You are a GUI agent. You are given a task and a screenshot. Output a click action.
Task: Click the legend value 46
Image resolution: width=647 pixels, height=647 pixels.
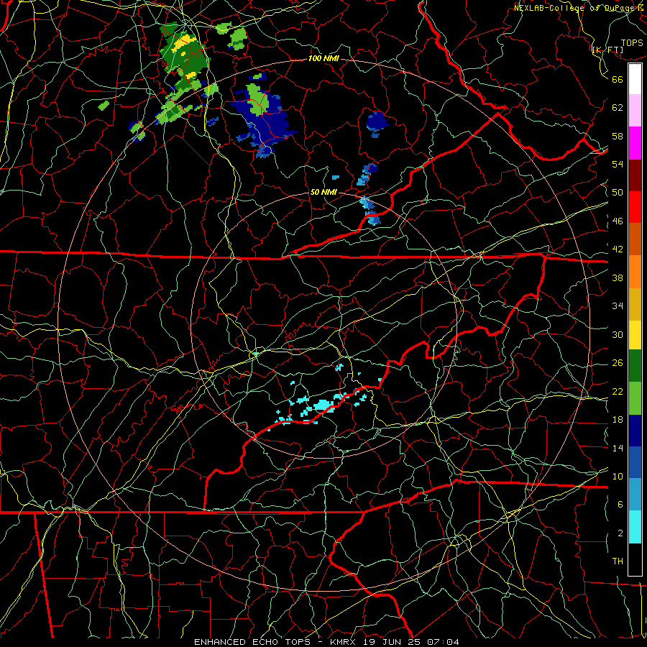618,221
